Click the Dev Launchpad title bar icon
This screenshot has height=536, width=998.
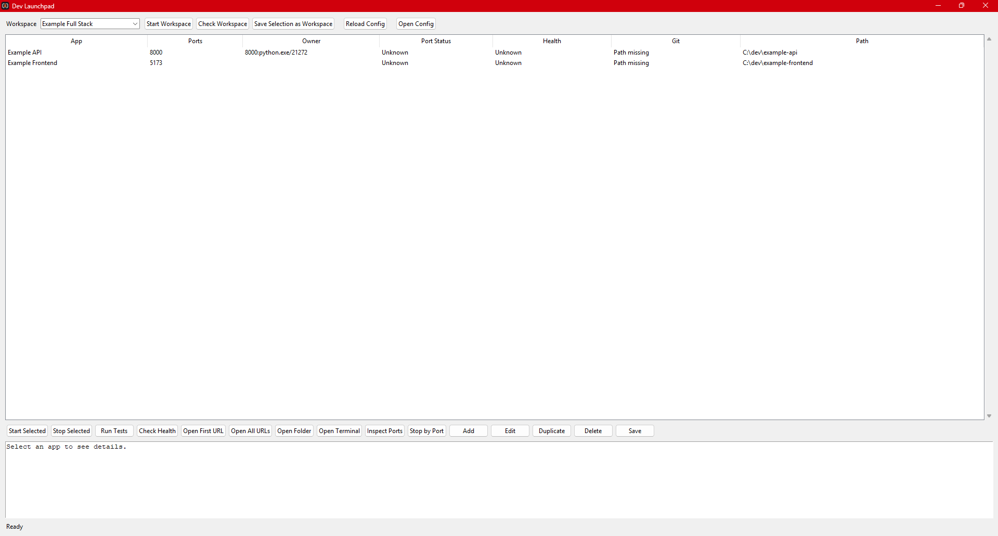point(5,6)
